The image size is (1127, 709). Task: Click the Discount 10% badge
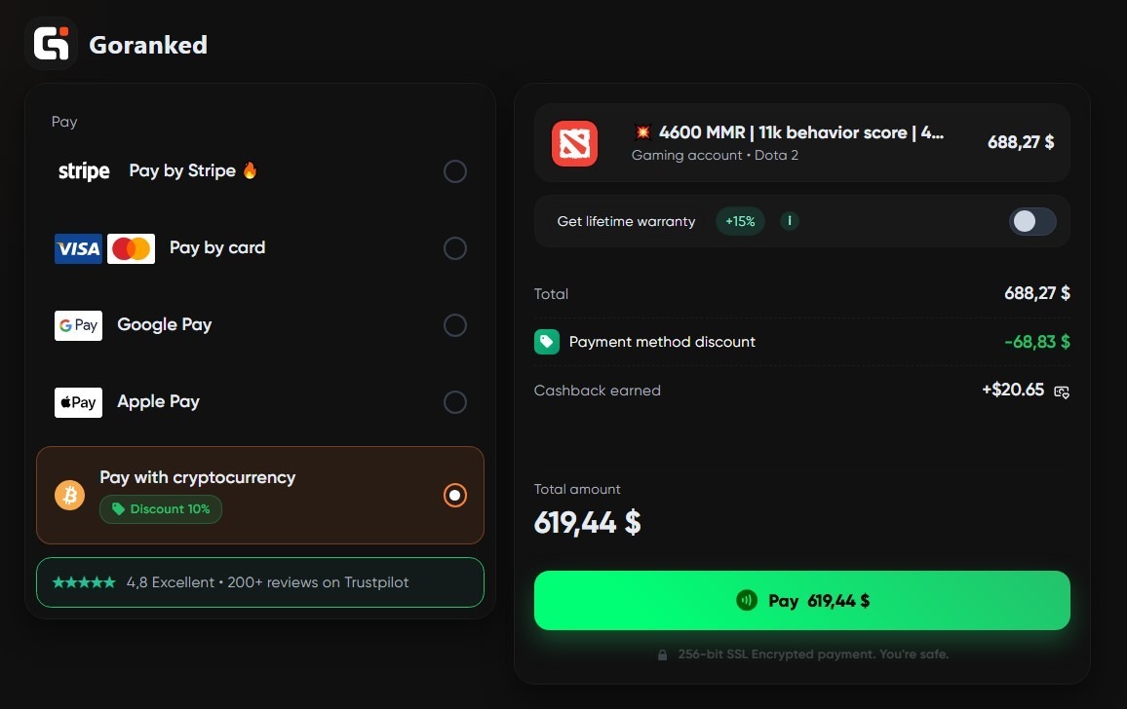(x=161, y=509)
